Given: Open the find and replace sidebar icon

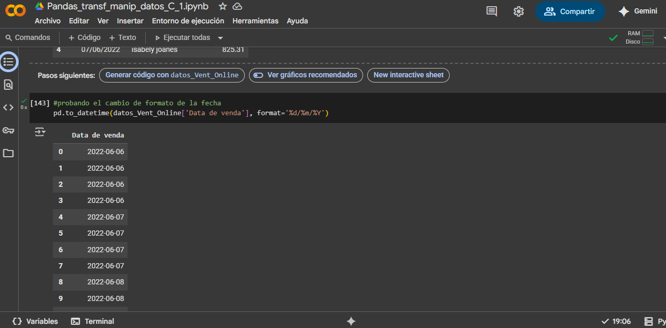Looking at the screenshot, I should pos(8,85).
